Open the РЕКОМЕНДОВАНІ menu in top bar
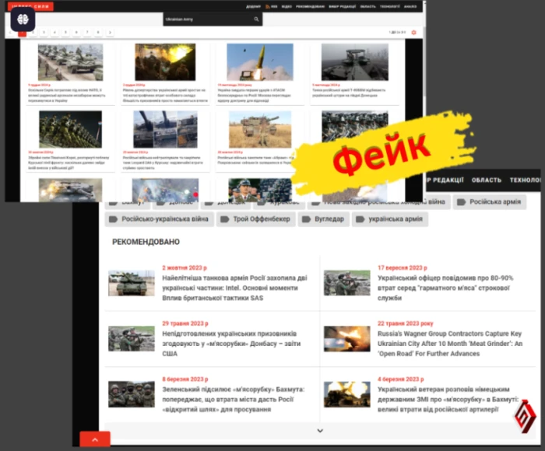The image size is (545, 451). coord(310,6)
